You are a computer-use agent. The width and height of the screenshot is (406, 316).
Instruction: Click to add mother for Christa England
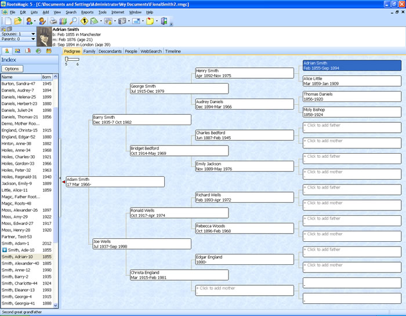click(244, 290)
